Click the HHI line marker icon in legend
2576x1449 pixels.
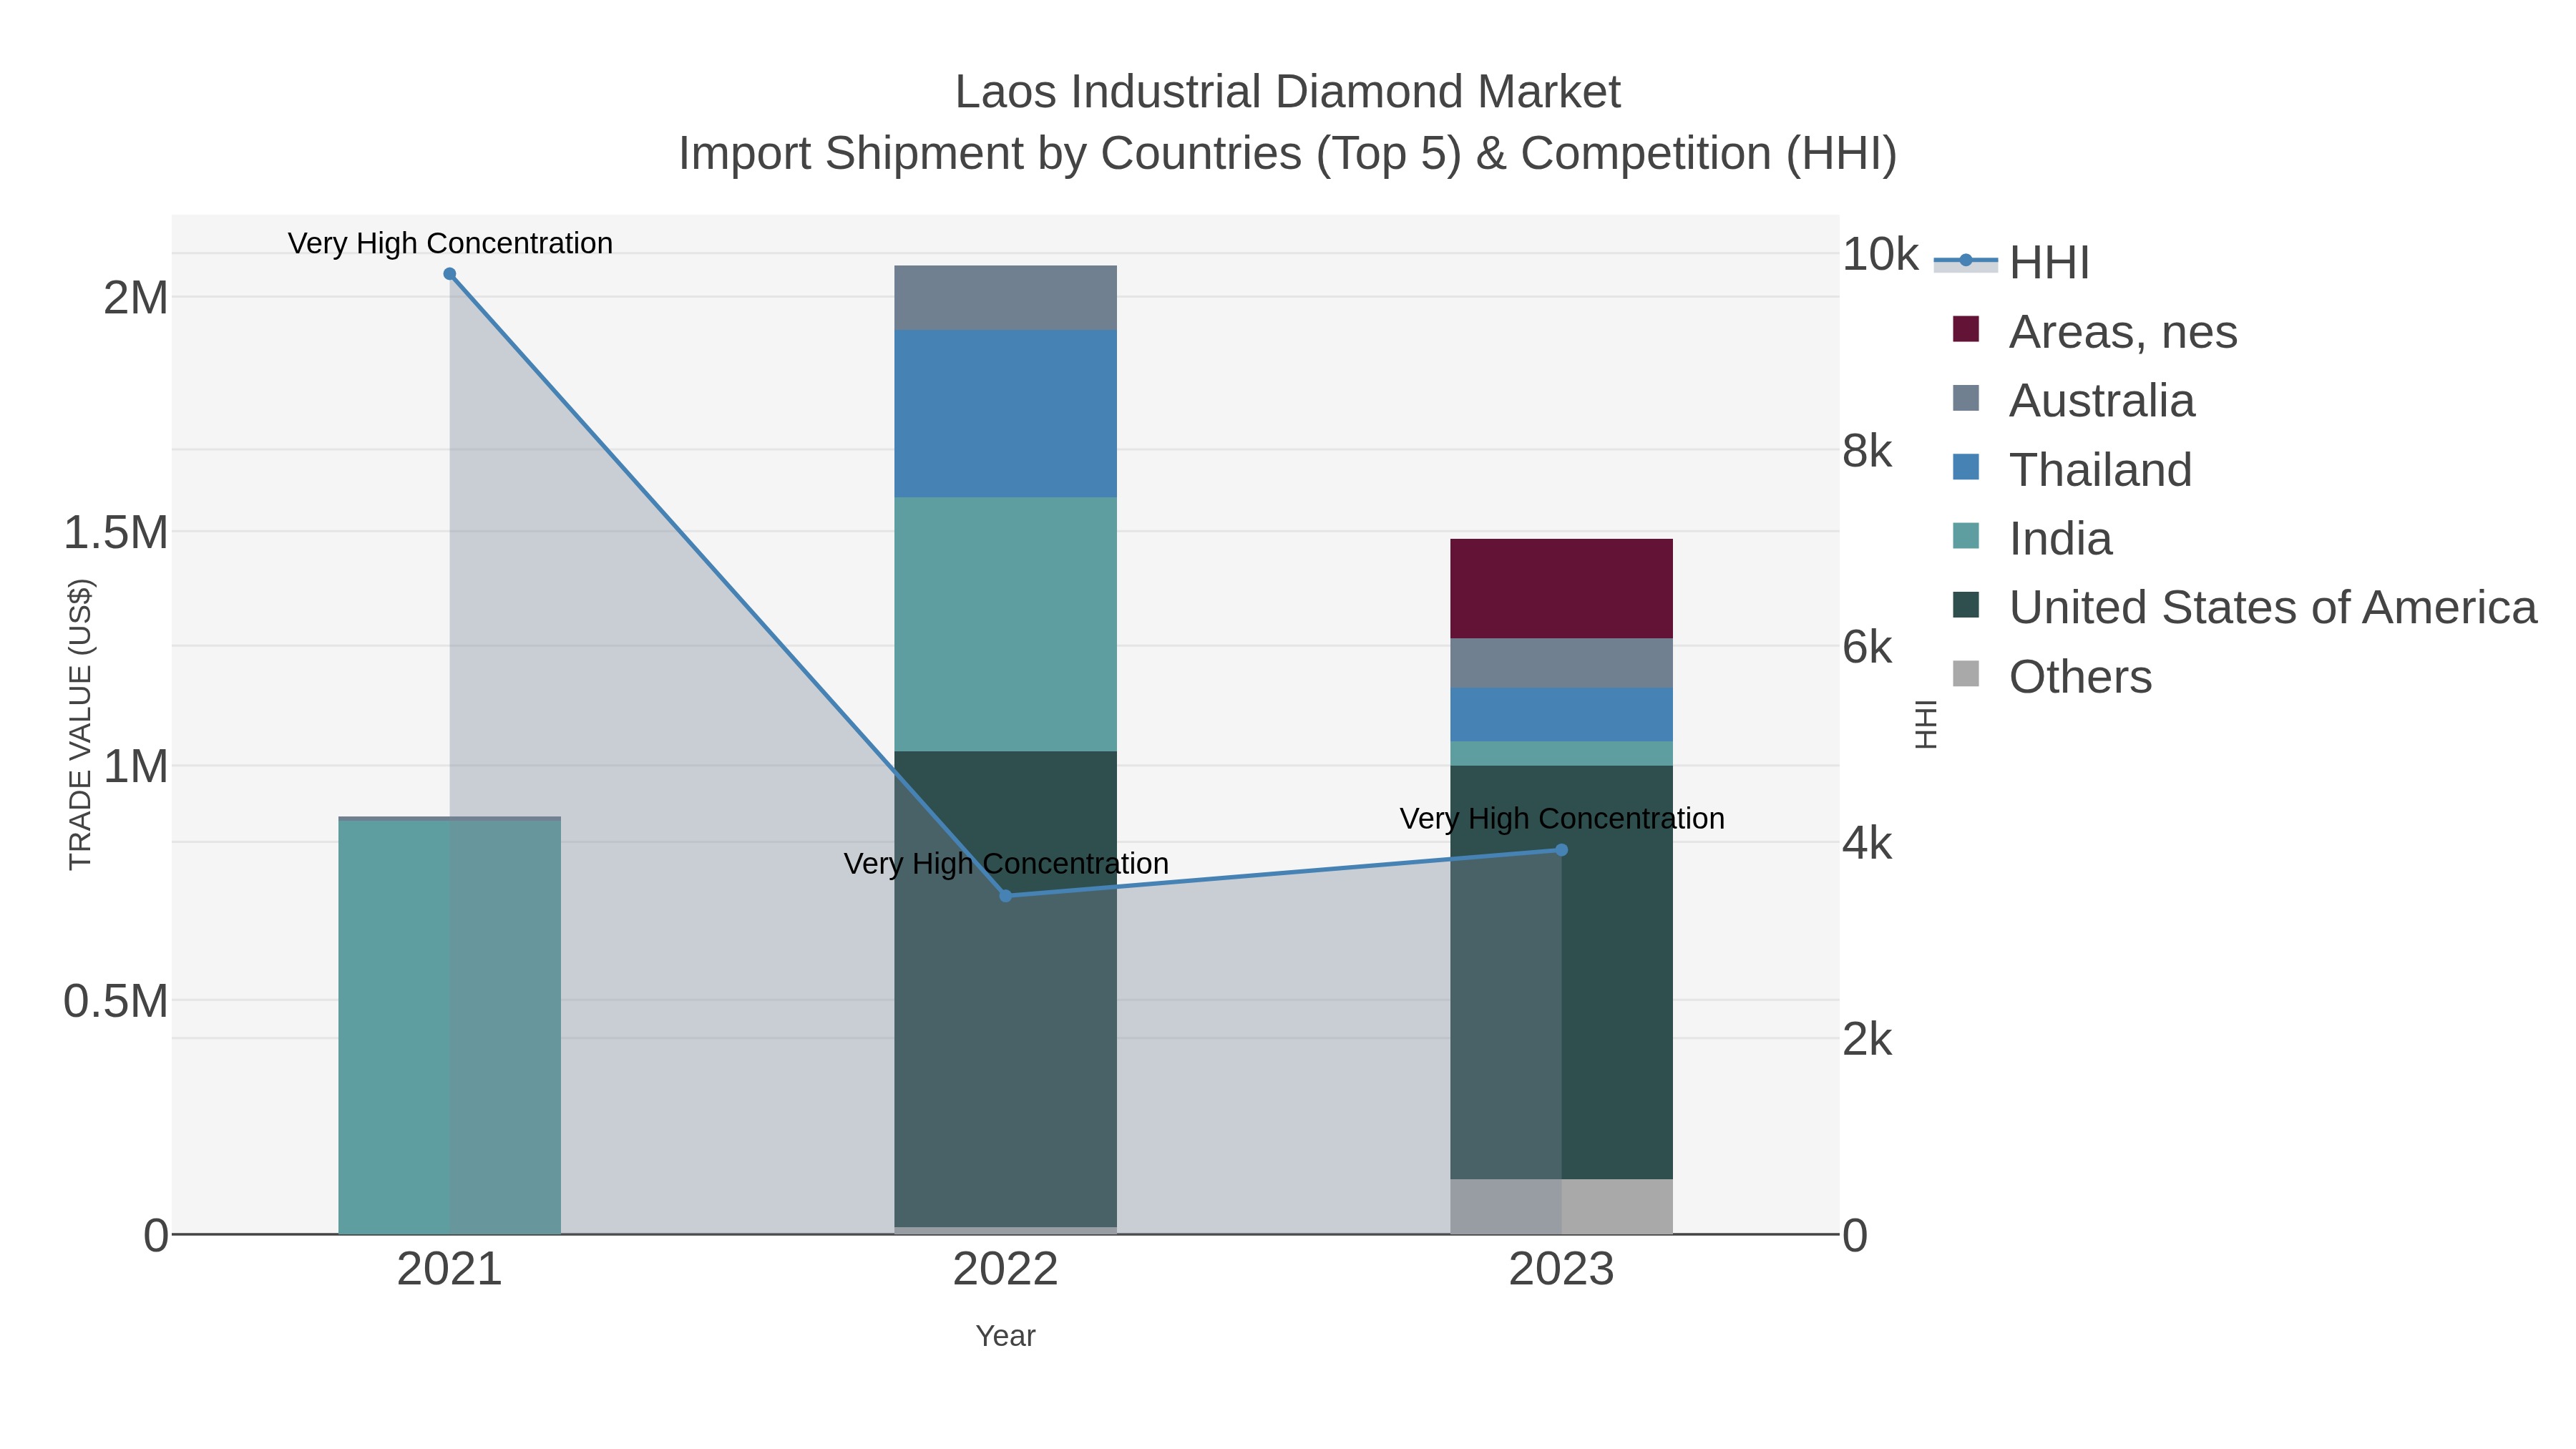coord(1966,261)
